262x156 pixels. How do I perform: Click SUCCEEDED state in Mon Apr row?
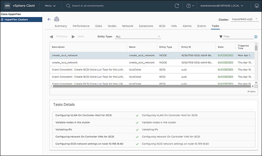tap(225, 55)
